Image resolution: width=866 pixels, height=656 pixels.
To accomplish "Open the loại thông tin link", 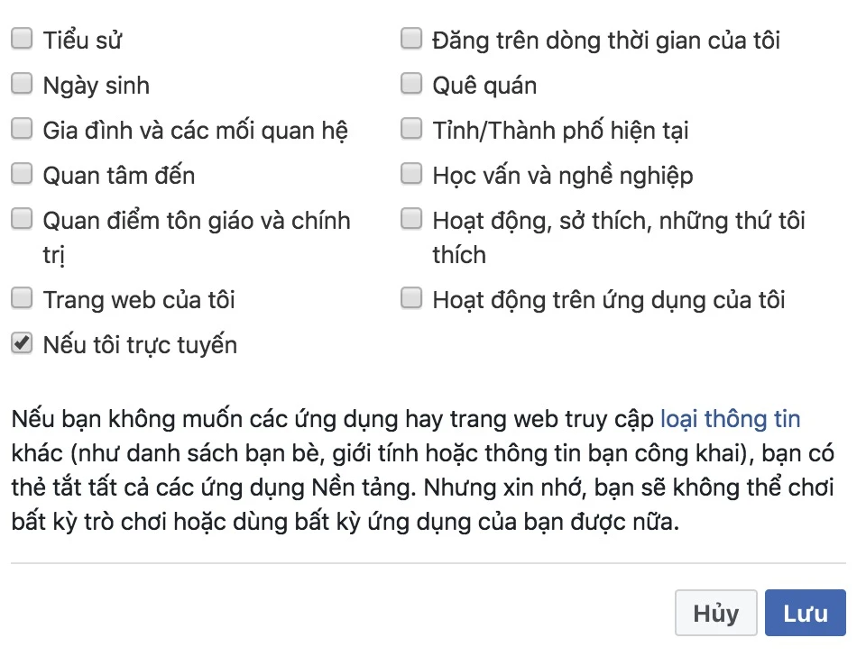I will click(730, 419).
